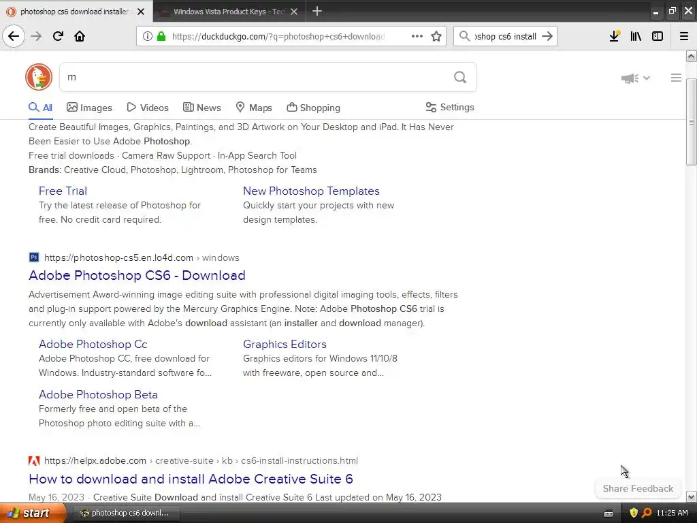Open DuckDuckGo side menu icon
The width and height of the screenshot is (697, 523).
coord(676,78)
